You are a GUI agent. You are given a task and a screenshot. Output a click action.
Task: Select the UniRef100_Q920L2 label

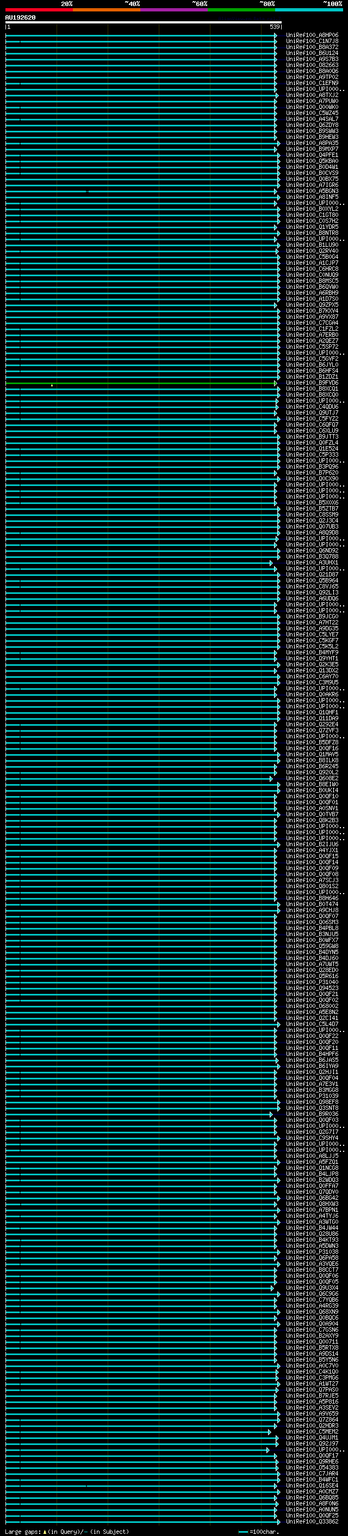[x=312, y=772]
